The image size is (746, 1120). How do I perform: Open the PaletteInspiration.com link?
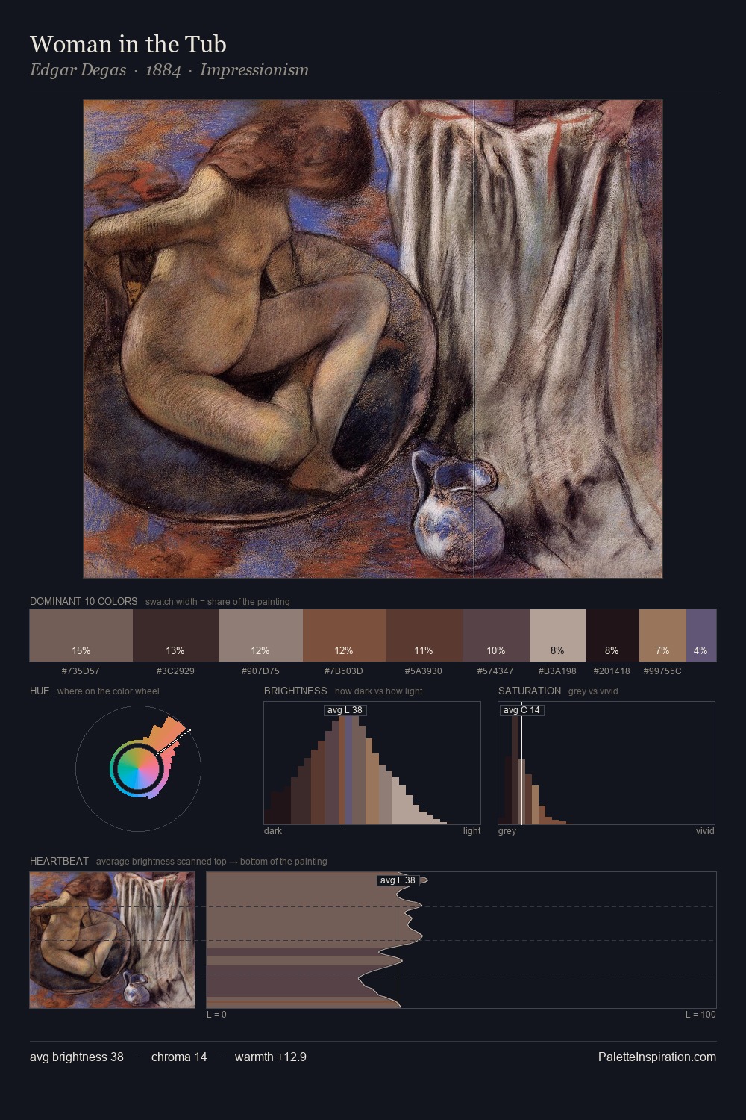pos(657,1057)
